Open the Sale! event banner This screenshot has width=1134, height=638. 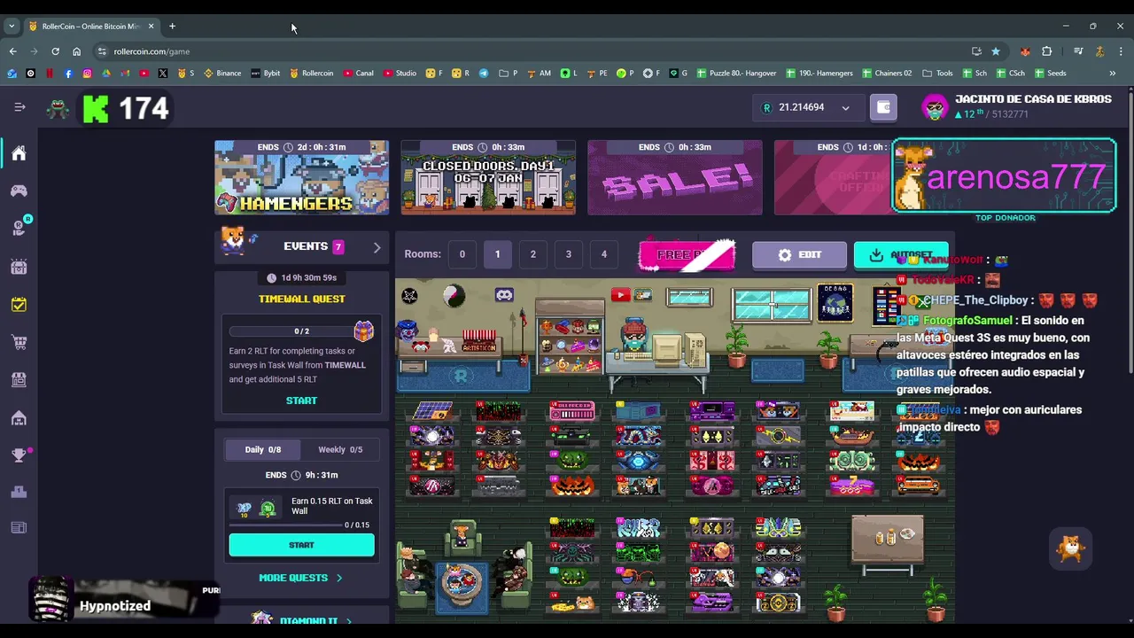(x=675, y=177)
